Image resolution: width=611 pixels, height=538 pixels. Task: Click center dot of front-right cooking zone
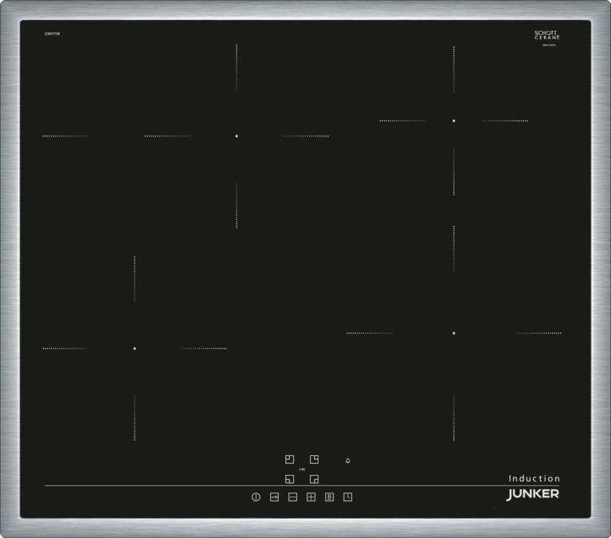click(x=454, y=333)
